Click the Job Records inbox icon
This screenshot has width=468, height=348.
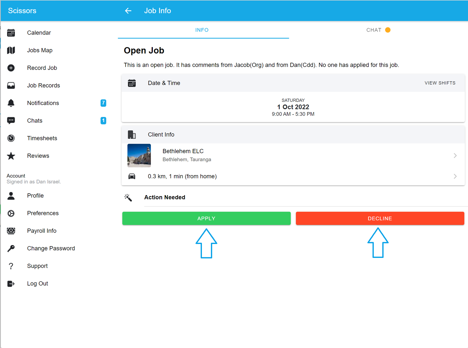tap(11, 86)
